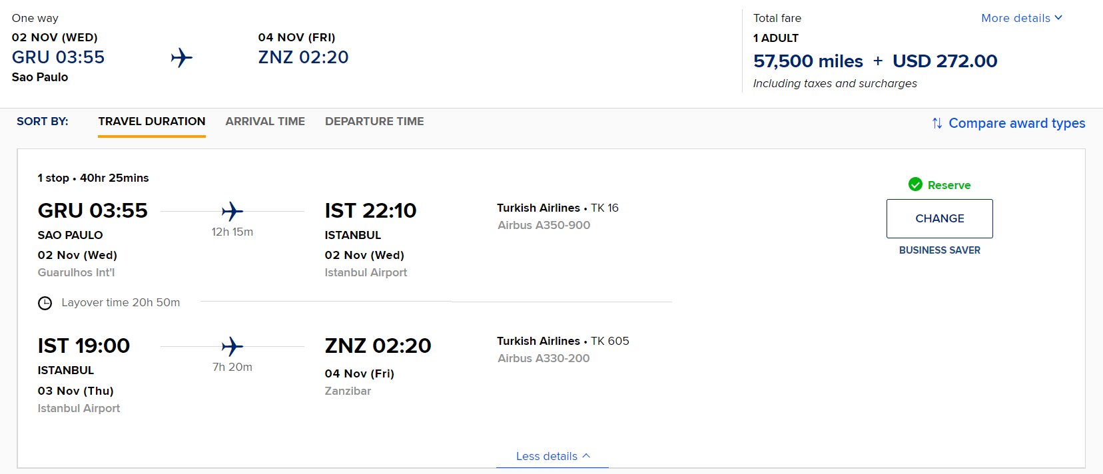Image resolution: width=1103 pixels, height=474 pixels.
Task: Expand More details of total fare
Action: pos(1022,18)
